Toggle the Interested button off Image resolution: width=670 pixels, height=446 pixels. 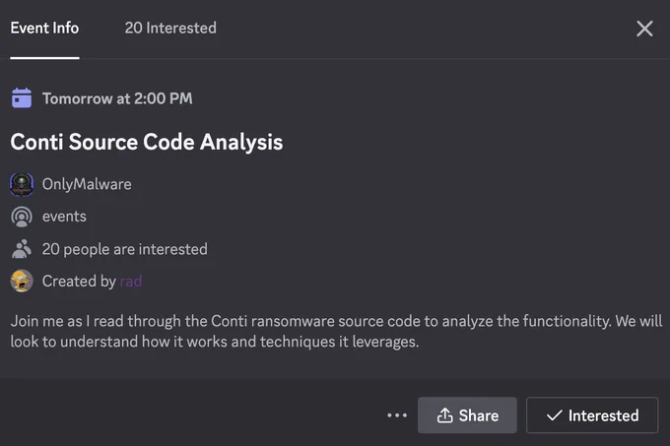point(592,415)
